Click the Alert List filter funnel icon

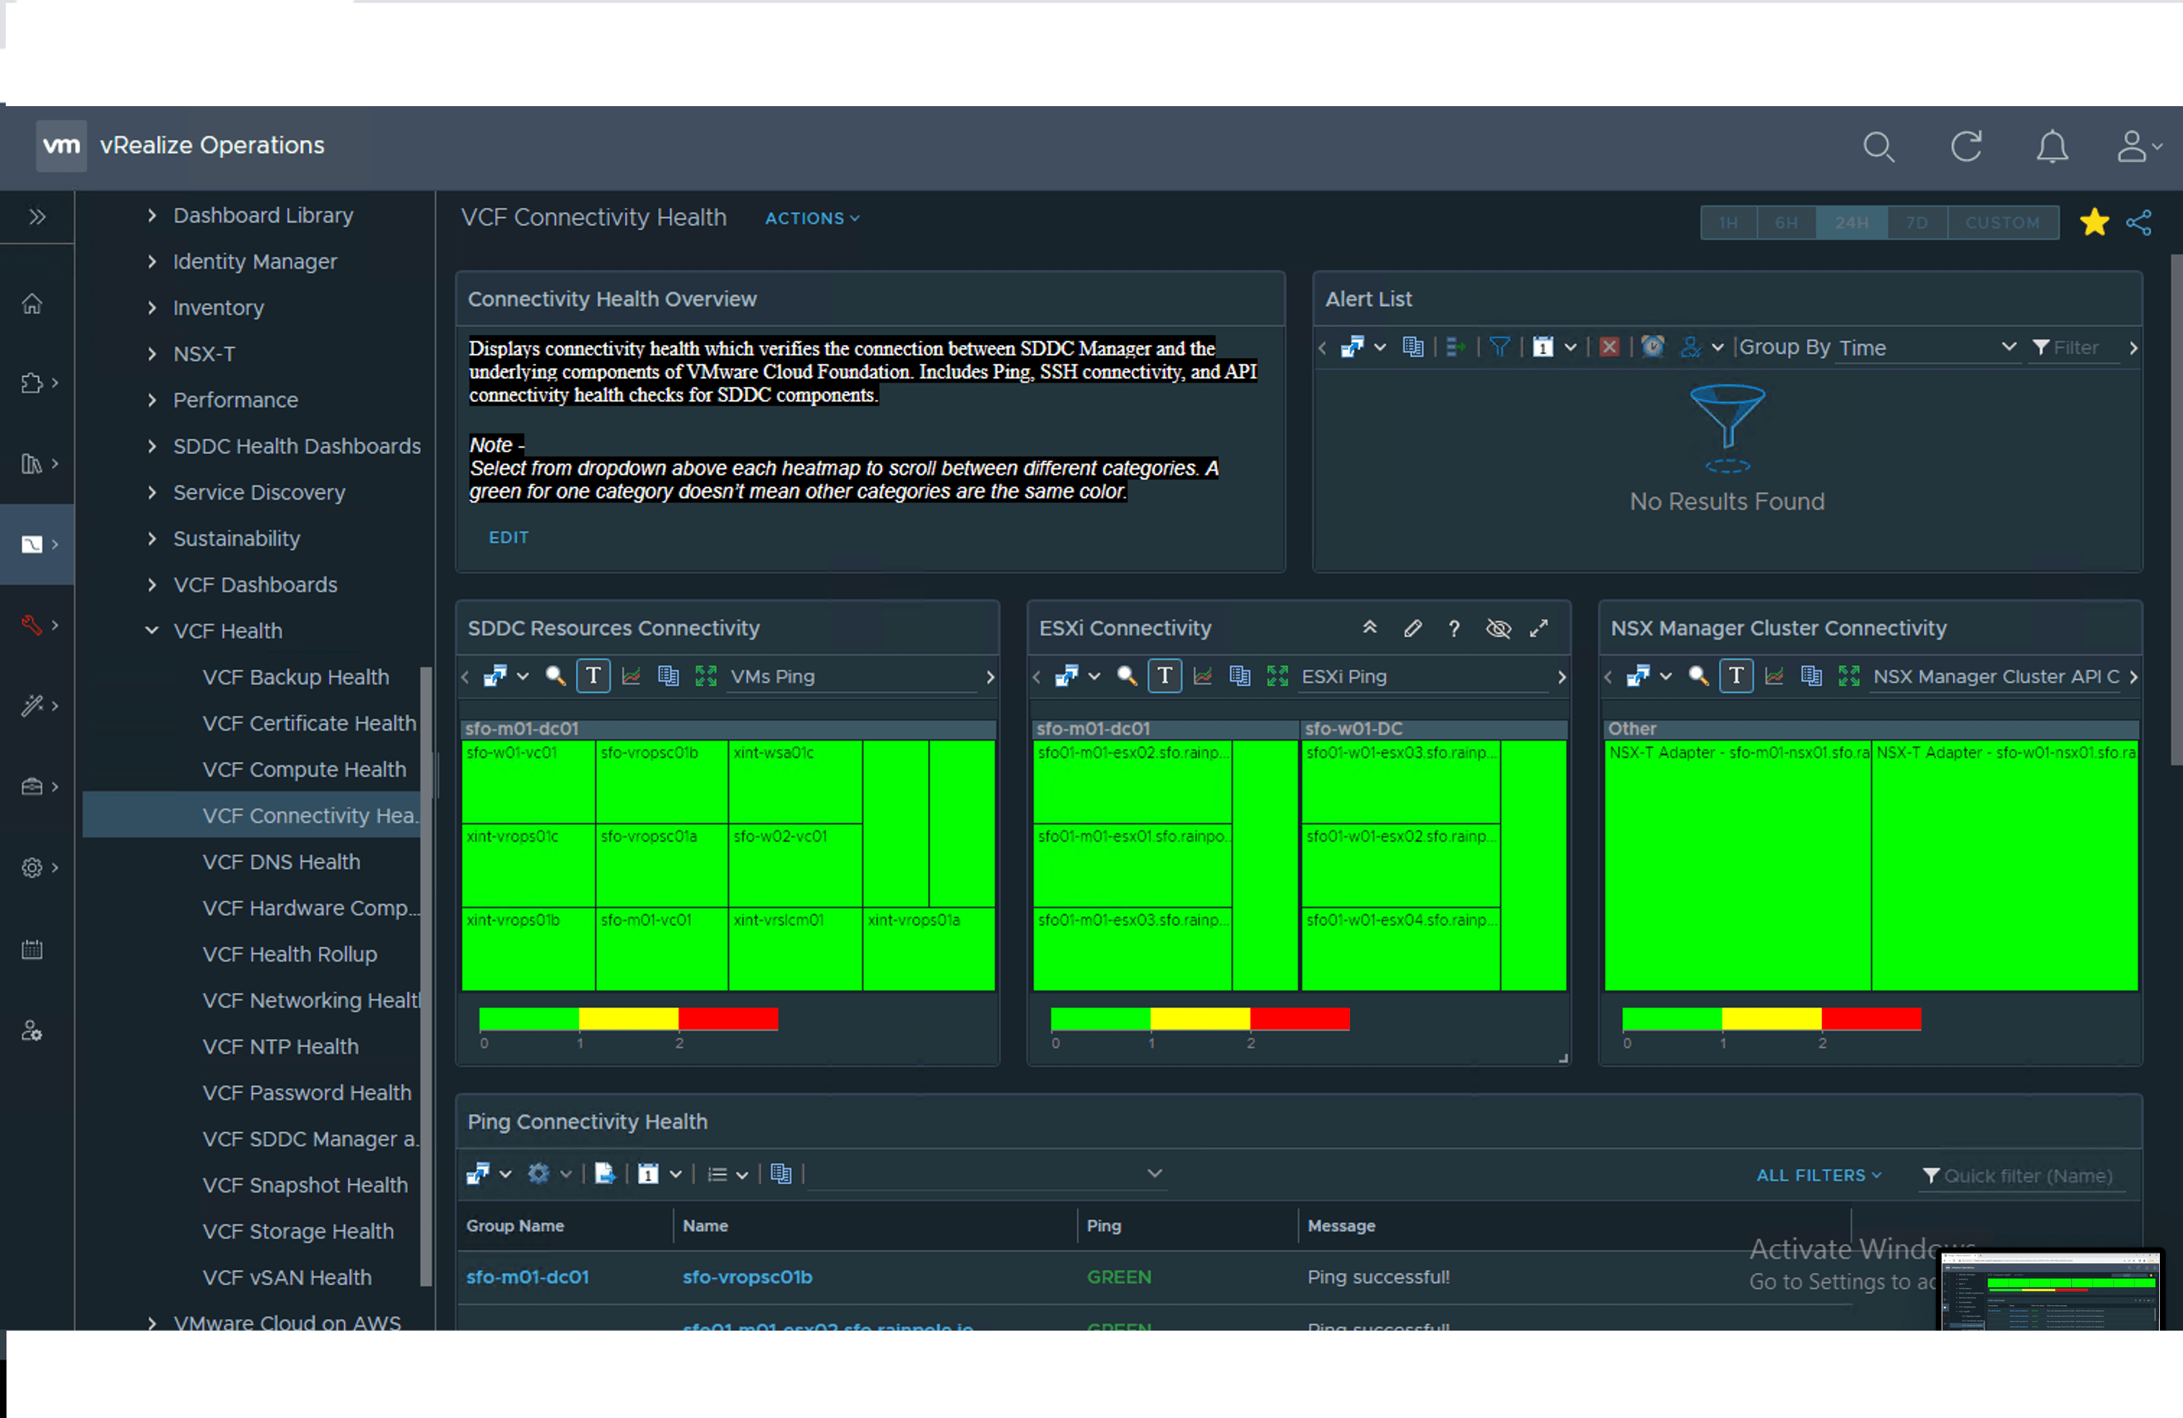coord(1499,347)
